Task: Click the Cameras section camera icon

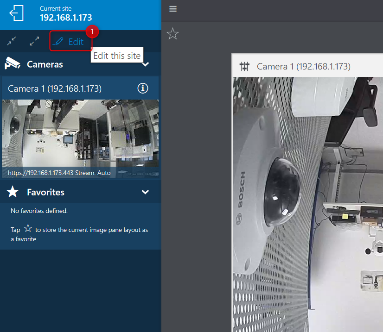Action: point(13,64)
